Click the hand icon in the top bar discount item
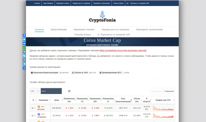Screen dimensions: 206x122 pos(128,3)
